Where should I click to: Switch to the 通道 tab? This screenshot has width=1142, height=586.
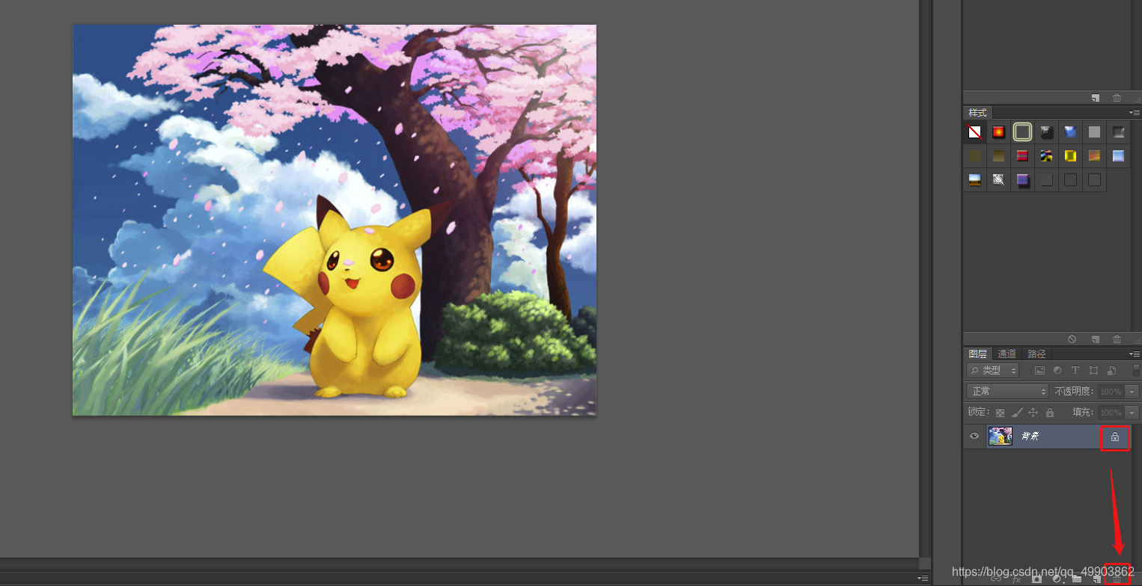pos(1007,354)
